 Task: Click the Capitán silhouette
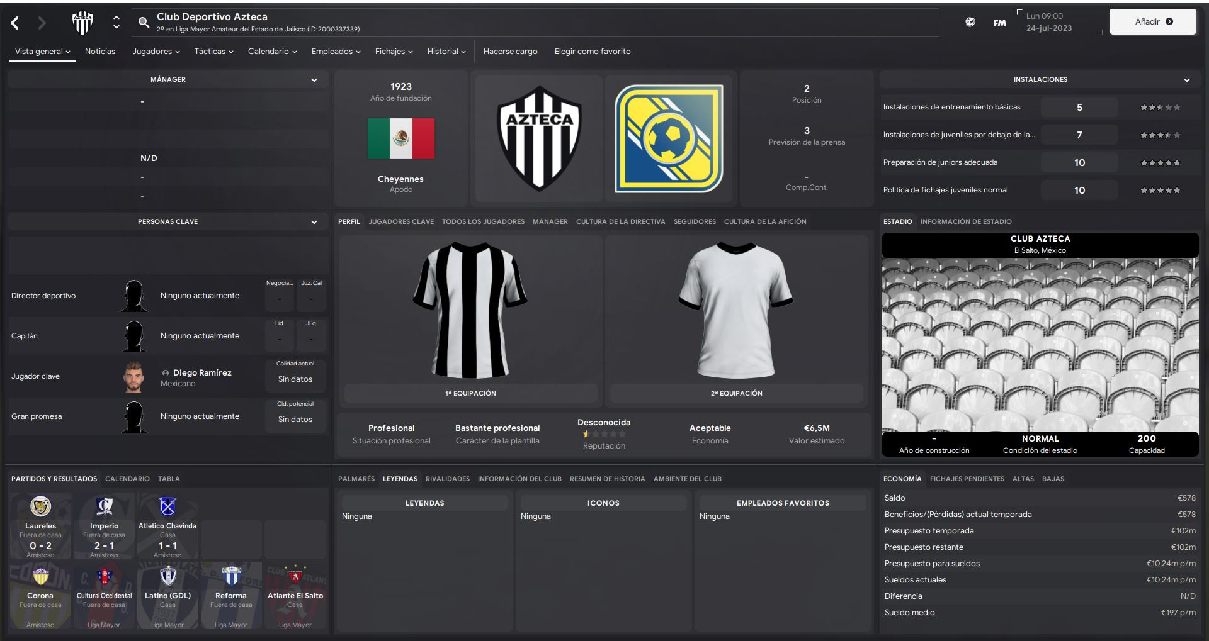[133, 336]
